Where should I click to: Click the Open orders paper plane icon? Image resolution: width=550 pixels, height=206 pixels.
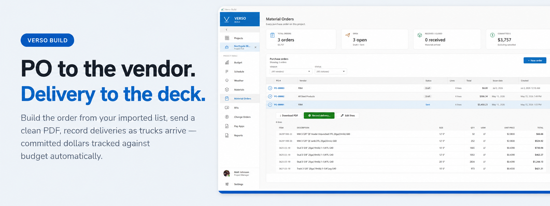click(348, 35)
